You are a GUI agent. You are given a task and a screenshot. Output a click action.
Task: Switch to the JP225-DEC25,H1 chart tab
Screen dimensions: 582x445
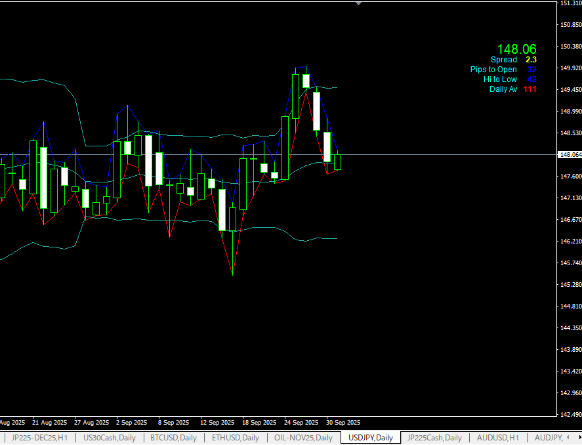40,438
